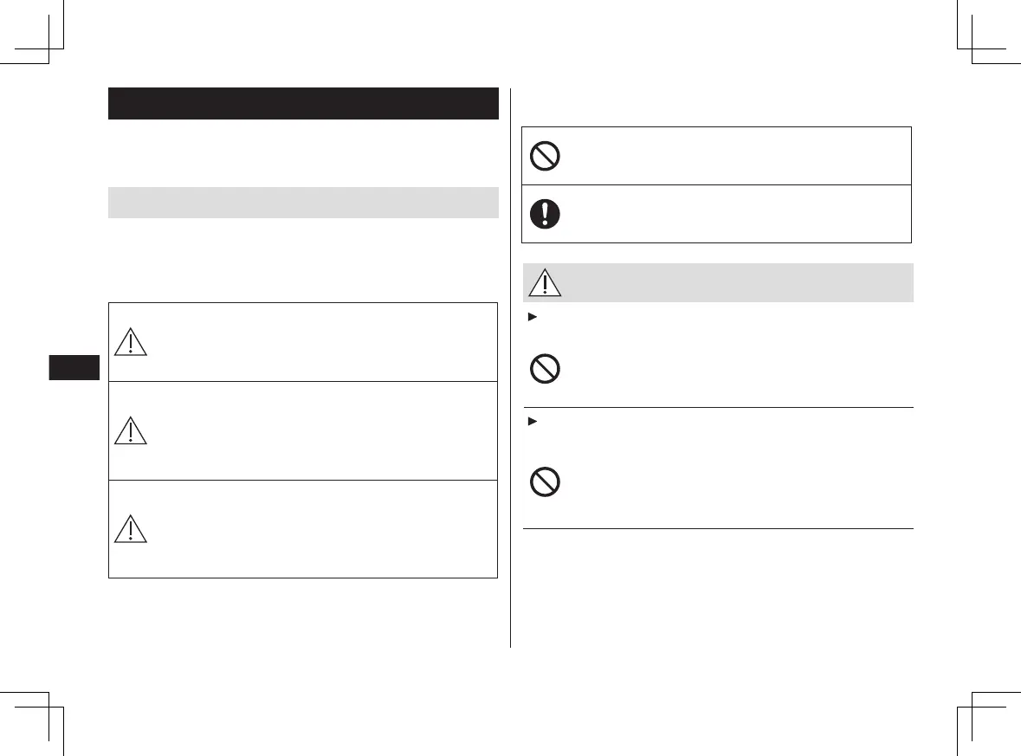Click the second black arrow bullet marker

tap(529, 420)
